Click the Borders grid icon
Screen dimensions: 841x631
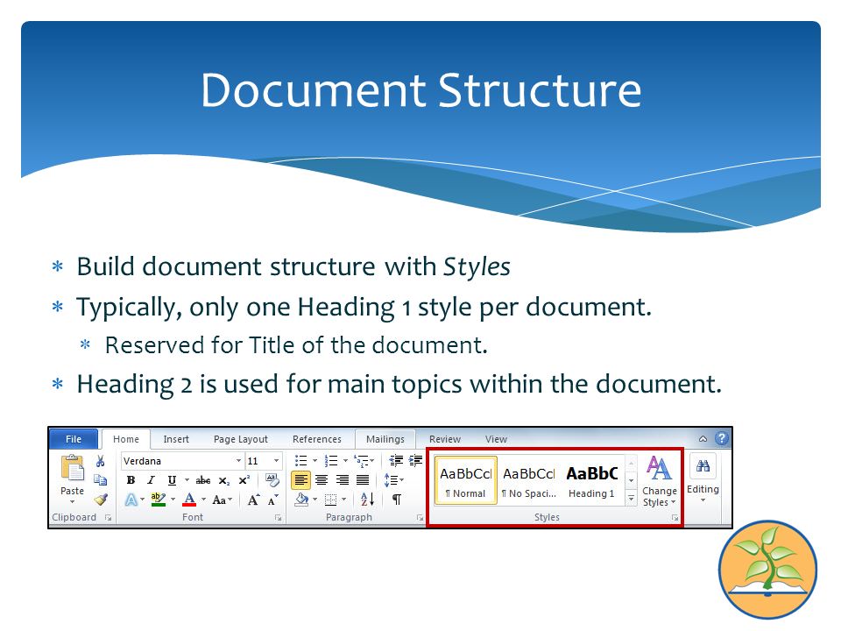click(x=331, y=500)
